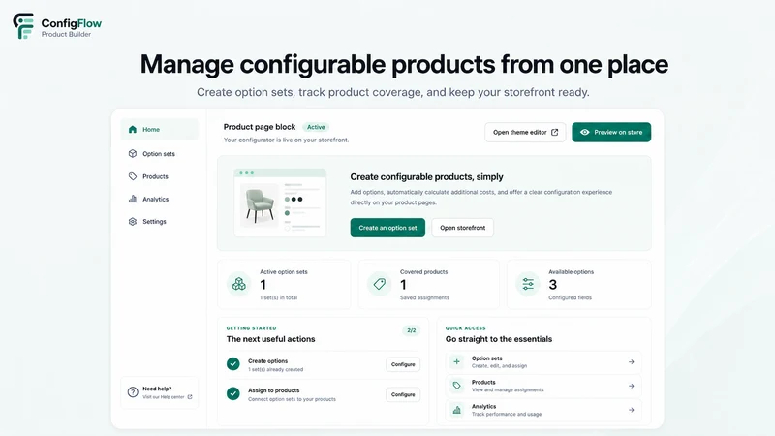The width and height of the screenshot is (775, 436).
Task: Click Configure next to Create options
Action: [403, 365]
